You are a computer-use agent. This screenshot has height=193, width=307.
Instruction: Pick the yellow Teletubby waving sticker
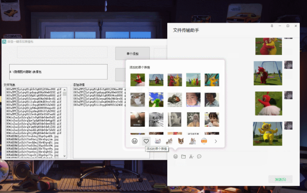click(212, 80)
